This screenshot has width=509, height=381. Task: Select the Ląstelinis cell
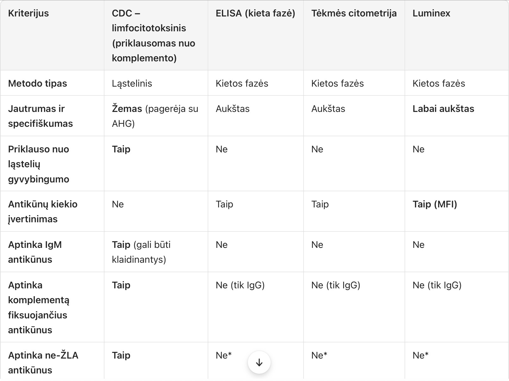click(x=132, y=83)
